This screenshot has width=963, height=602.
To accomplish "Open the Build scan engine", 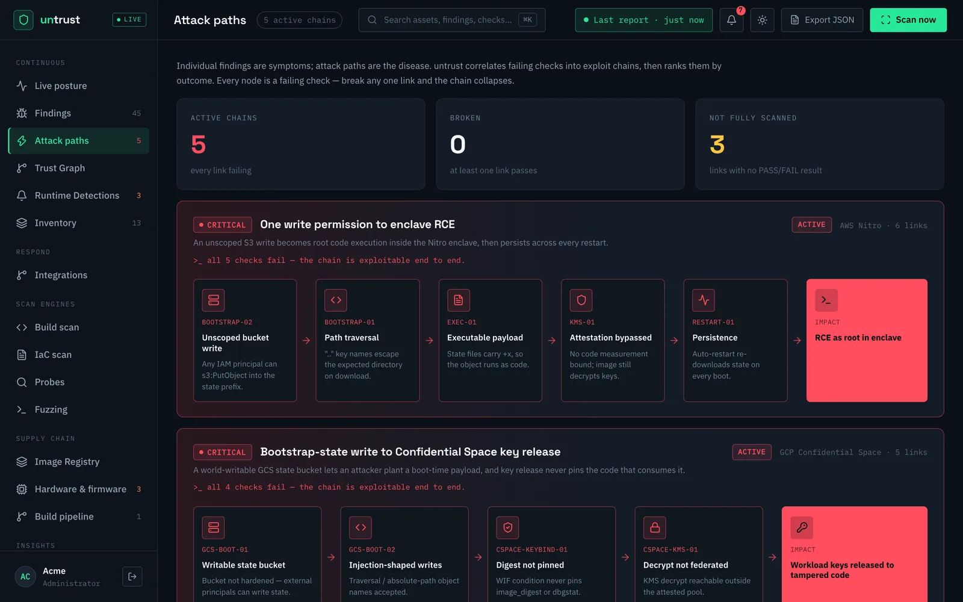I will coord(79,327).
